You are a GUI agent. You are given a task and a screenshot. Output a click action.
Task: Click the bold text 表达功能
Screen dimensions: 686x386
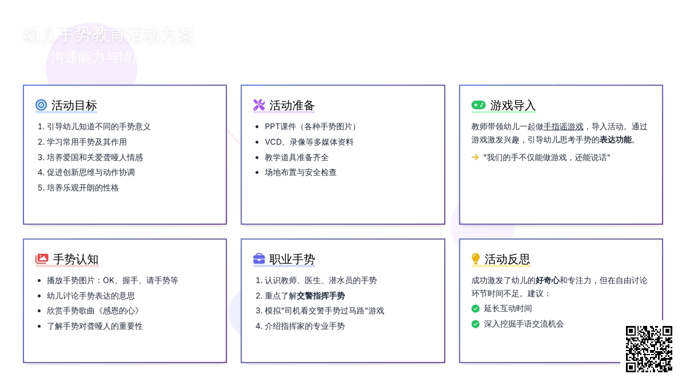point(616,140)
